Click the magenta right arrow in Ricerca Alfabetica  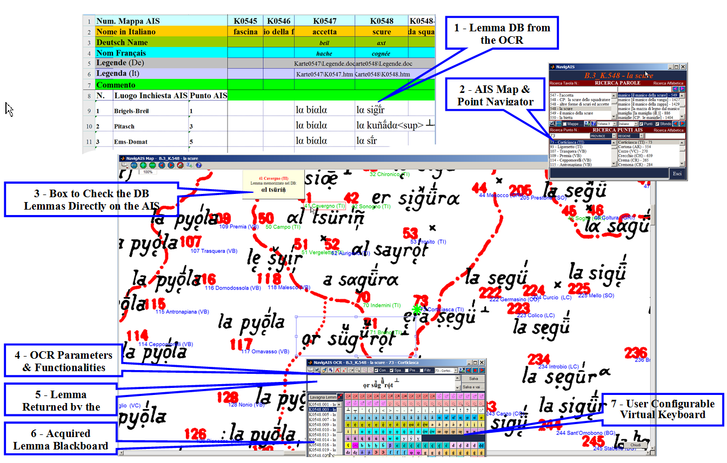click(682, 89)
